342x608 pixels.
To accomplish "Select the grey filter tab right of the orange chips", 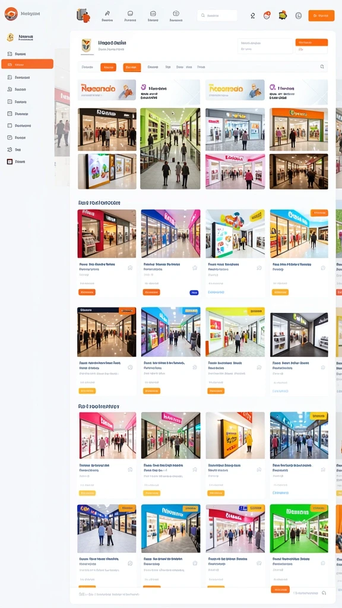I will pos(153,67).
